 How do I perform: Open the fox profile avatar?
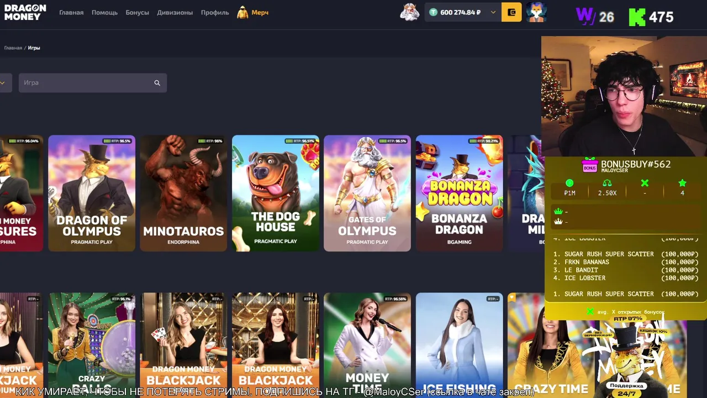[x=536, y=12]
